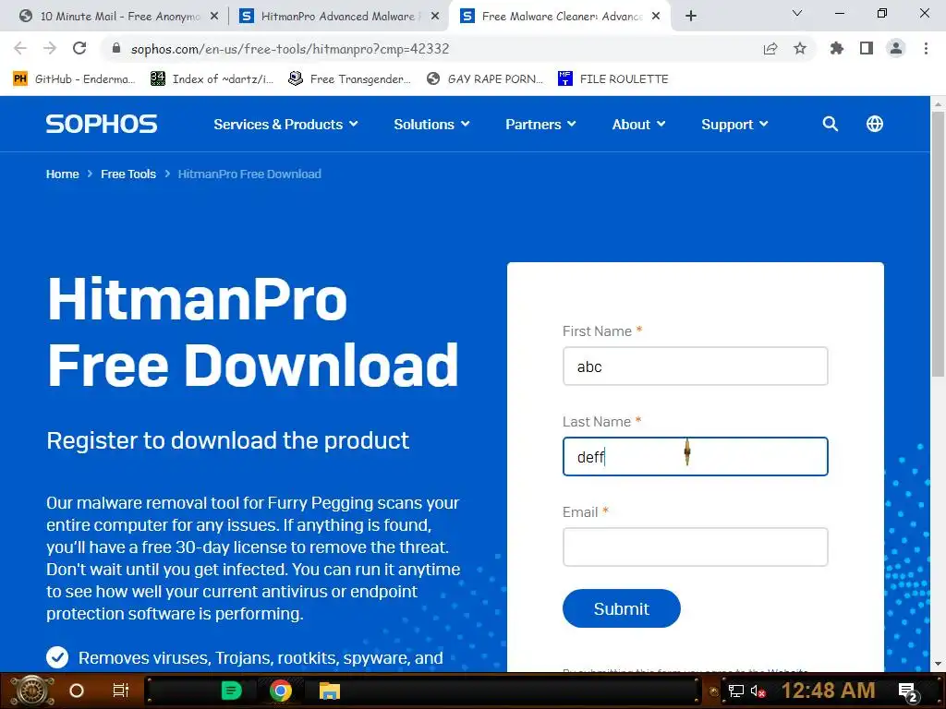Click the muted speaker tray icon
946x709 pixels.
pos(758,691)
